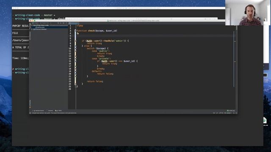Click the fold end marker on line 25
This screenshot has width=271, height=152.
(75, 87)
